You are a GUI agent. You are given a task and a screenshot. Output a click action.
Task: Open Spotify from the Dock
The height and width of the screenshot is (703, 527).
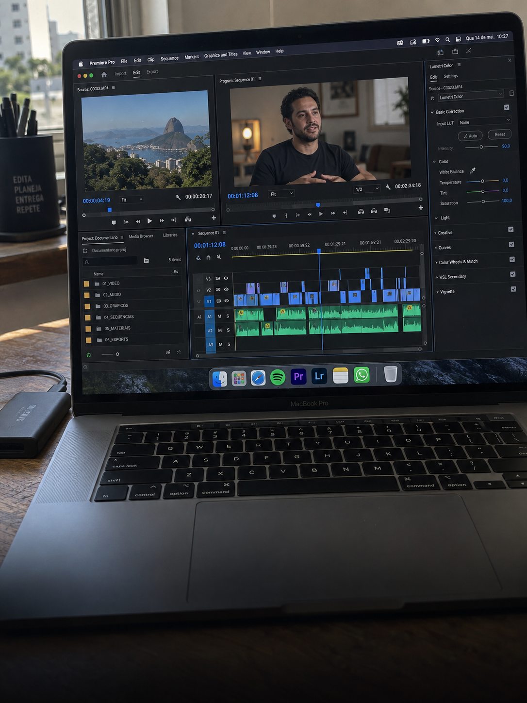[278, 377]
